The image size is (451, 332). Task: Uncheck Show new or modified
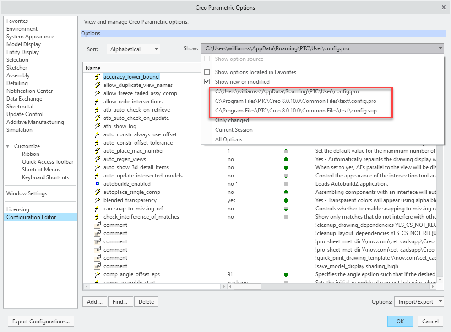207,81
